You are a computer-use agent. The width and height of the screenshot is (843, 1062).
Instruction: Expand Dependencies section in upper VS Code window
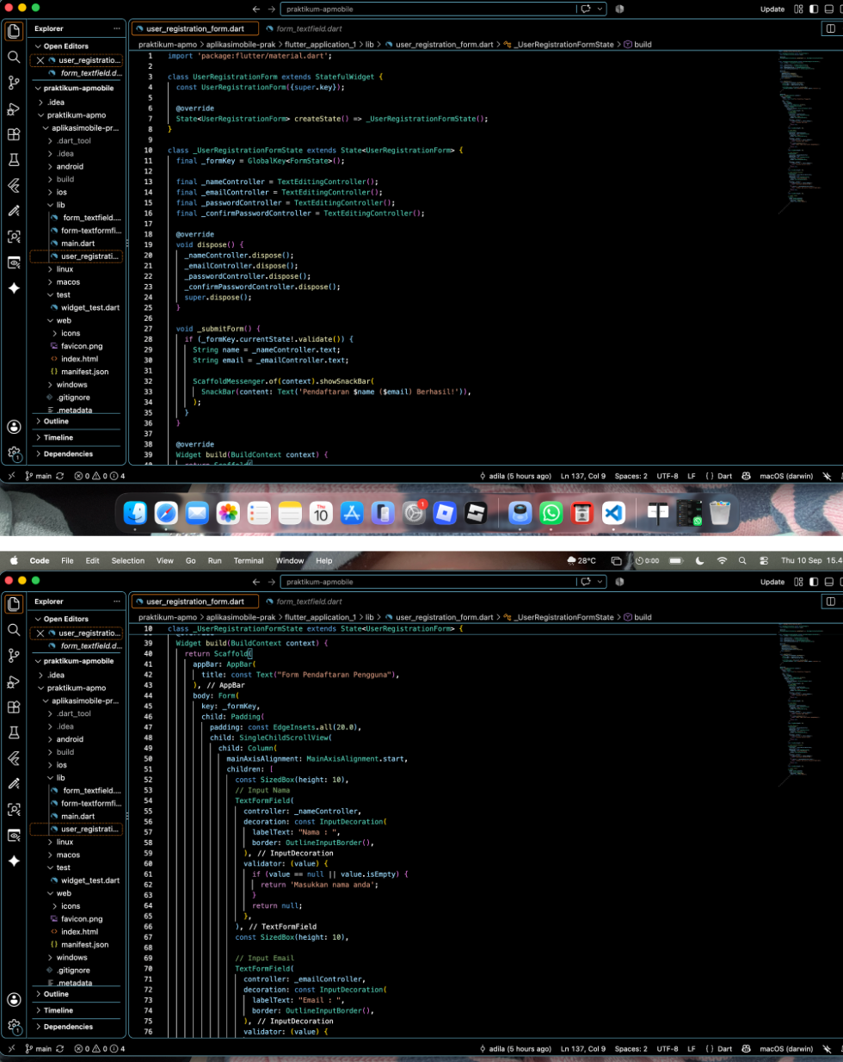click(80, 454)
